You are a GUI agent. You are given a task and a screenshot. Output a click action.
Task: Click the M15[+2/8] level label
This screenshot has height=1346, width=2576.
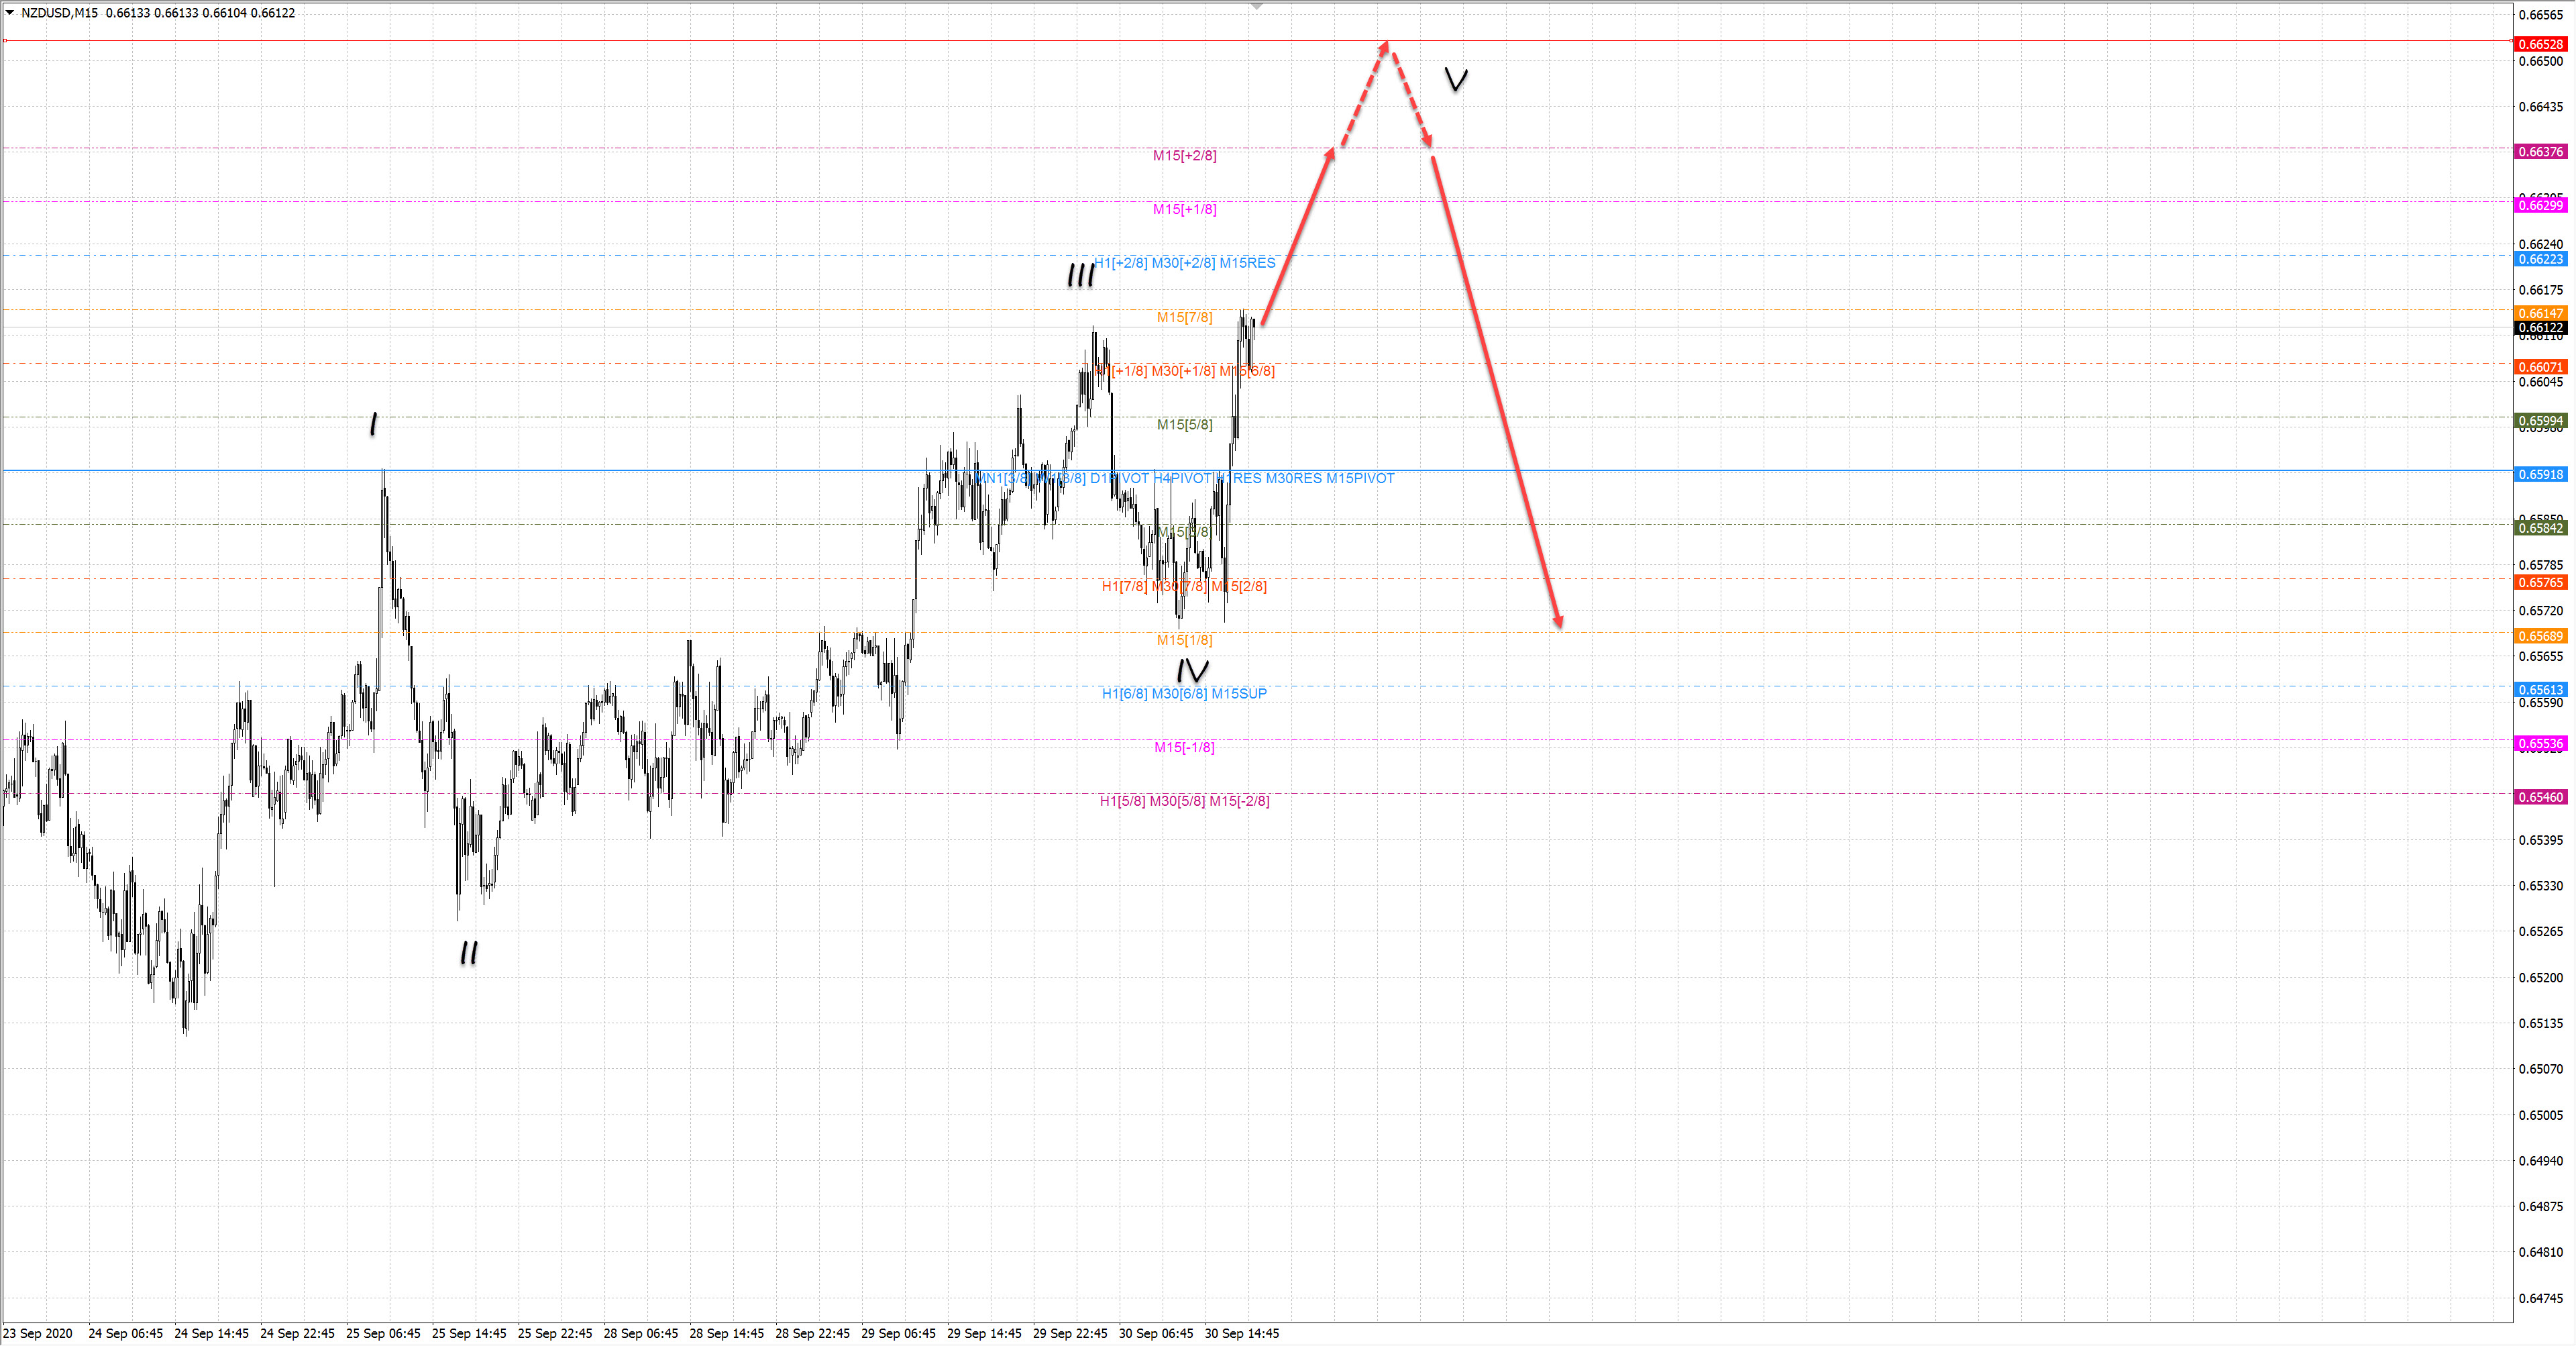click(x=1184, y=156)
